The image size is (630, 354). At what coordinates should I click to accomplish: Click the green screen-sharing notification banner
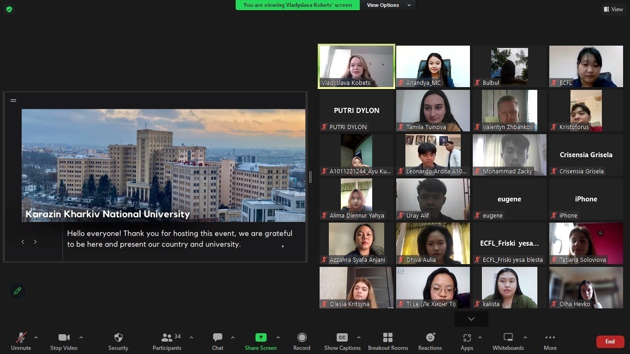(297, 5)
